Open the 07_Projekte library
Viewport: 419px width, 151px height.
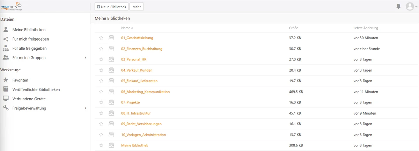[x=131, y=102]
